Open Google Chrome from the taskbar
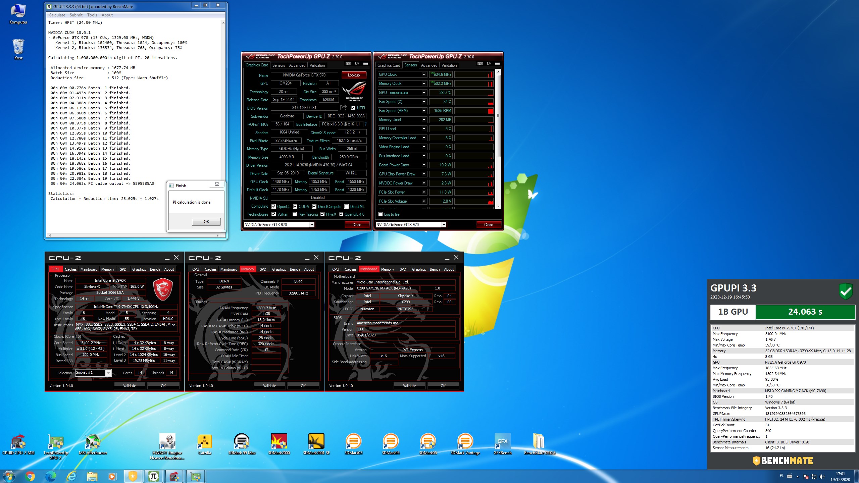Viewport: 859px width, 483px height. pos(30,476)
